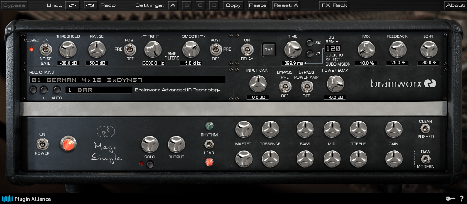Click the 1 BAR display field
The height and width of the screenshot is (204, 467).
click(x=98, y=90)
